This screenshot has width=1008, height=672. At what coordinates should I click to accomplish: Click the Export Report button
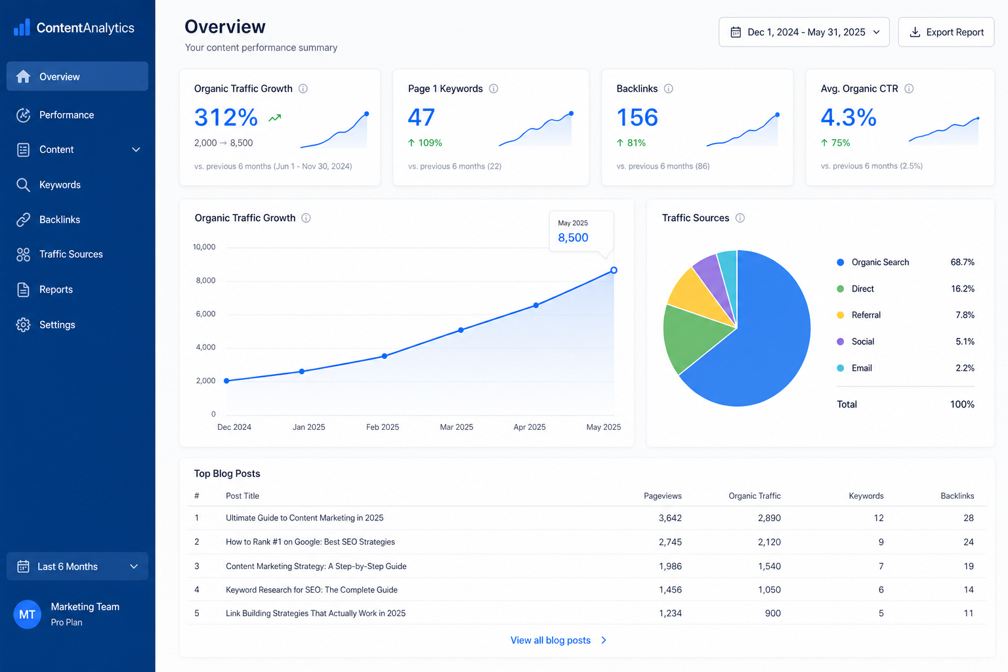click(x=946, y=32)
